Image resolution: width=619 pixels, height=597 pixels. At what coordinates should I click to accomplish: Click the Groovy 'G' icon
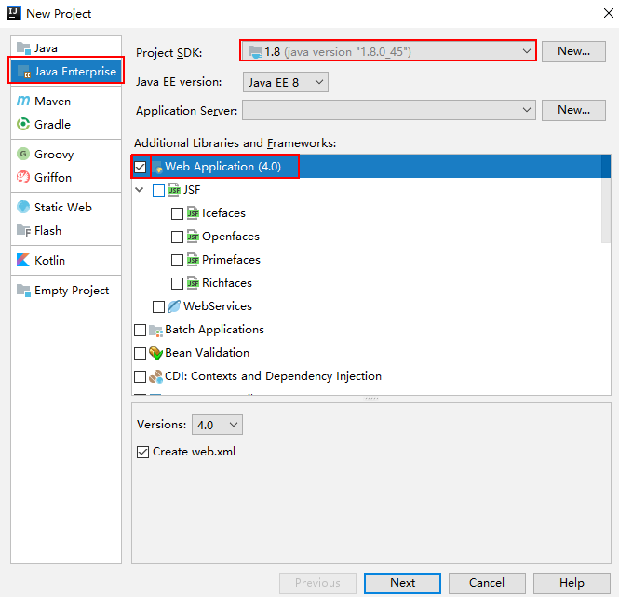(23, 154)
